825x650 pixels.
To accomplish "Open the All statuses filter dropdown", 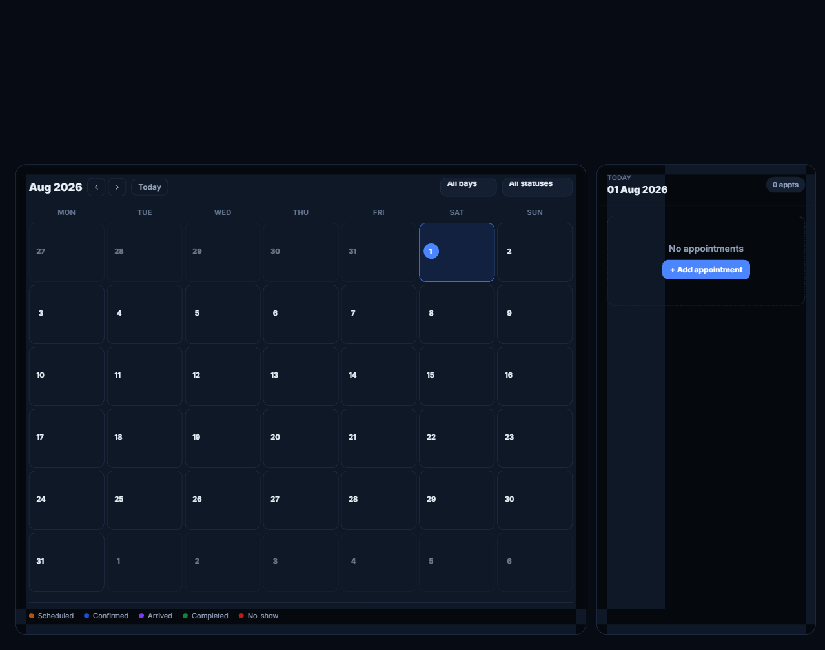I will point(537,186).
